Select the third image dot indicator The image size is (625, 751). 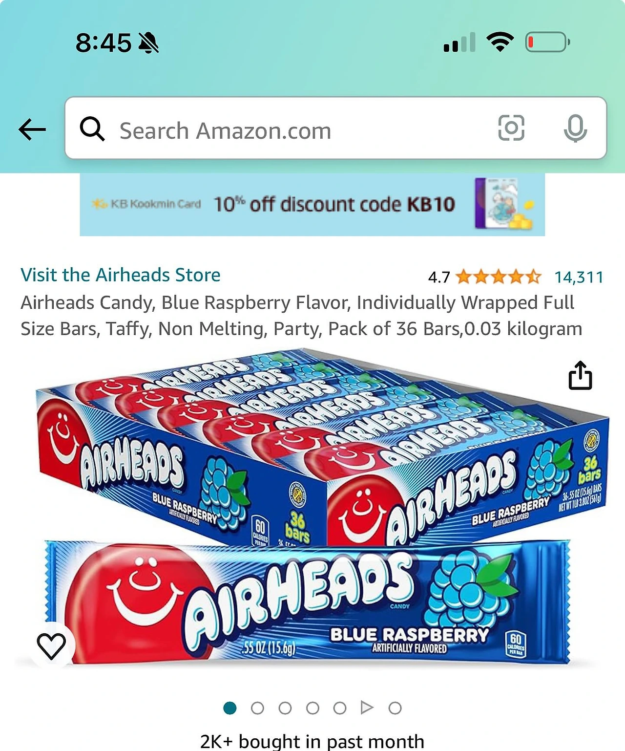(x=285, y=708)
